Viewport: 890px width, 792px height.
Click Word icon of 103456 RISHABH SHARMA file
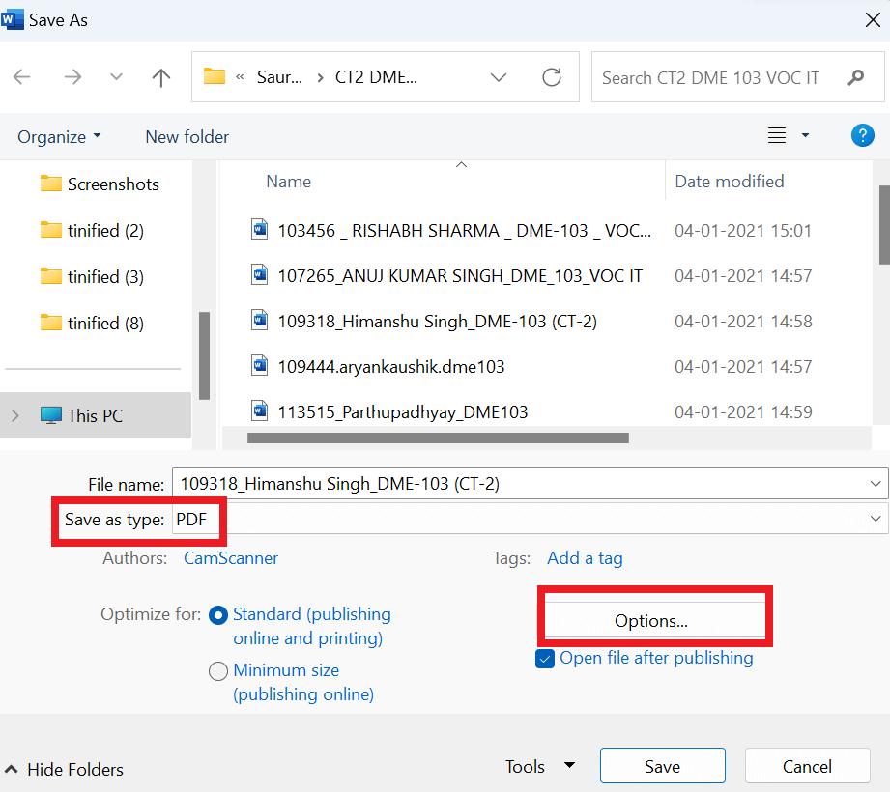[259, 229]
